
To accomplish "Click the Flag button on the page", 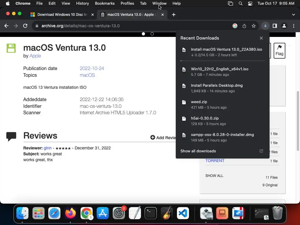I will pyautogui.click(x=279, y=50).
